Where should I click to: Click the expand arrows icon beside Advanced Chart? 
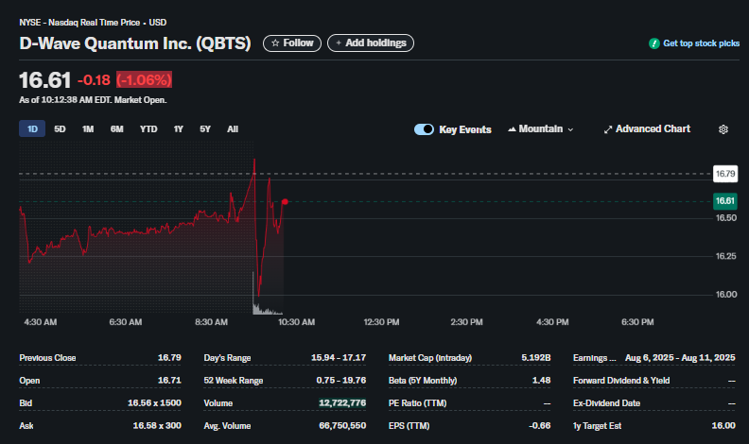607,129
